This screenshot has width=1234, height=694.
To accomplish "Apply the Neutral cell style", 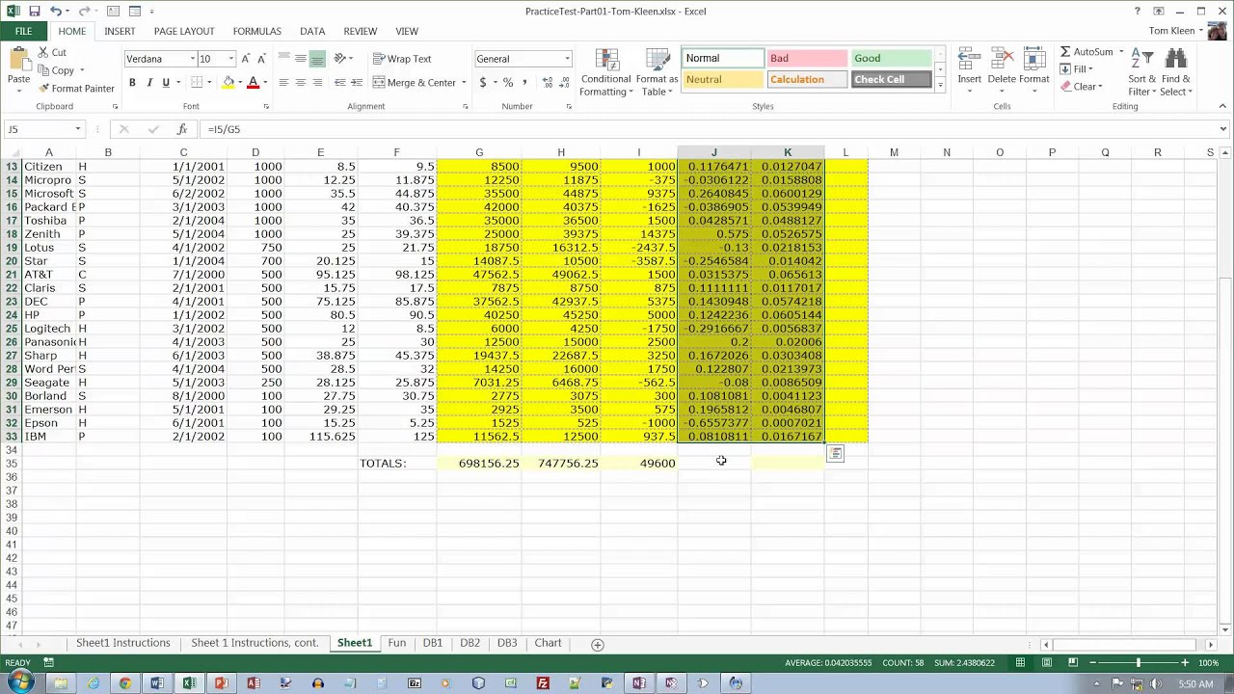I will pyautogui.click(x=722, y=80).
